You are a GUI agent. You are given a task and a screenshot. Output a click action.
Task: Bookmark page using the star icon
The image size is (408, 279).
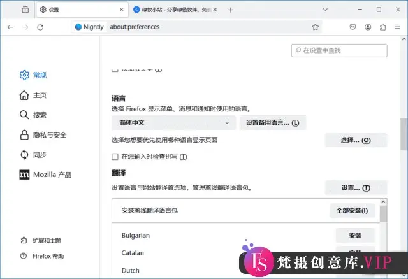point(316,27)
